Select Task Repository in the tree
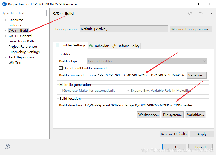This screenshot has height=155, width=216. 21,57
